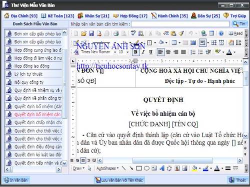Viewport: 250px width, 187px height.
Task: Click the Select Objects pointer icon
Action: [89, 169]
